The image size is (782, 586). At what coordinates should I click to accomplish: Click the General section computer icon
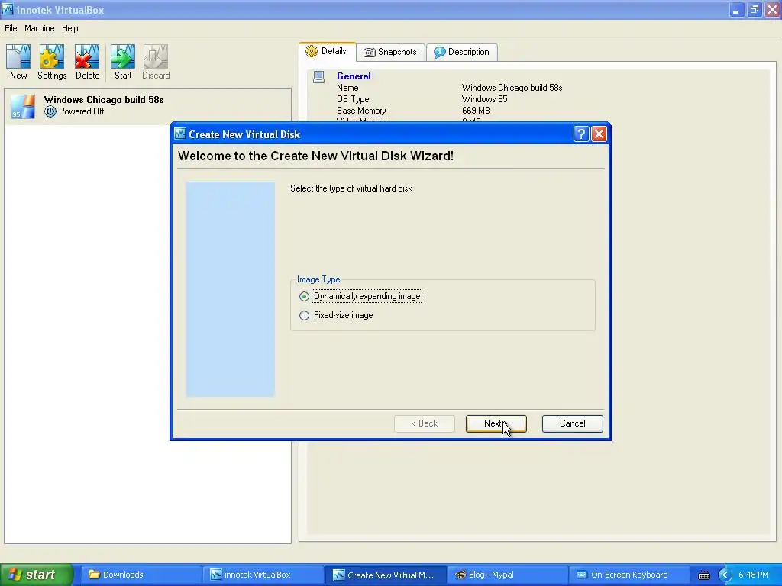pos(318,77)
